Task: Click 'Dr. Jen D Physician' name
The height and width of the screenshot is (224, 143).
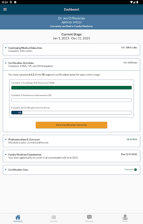Action: [71, 18]
